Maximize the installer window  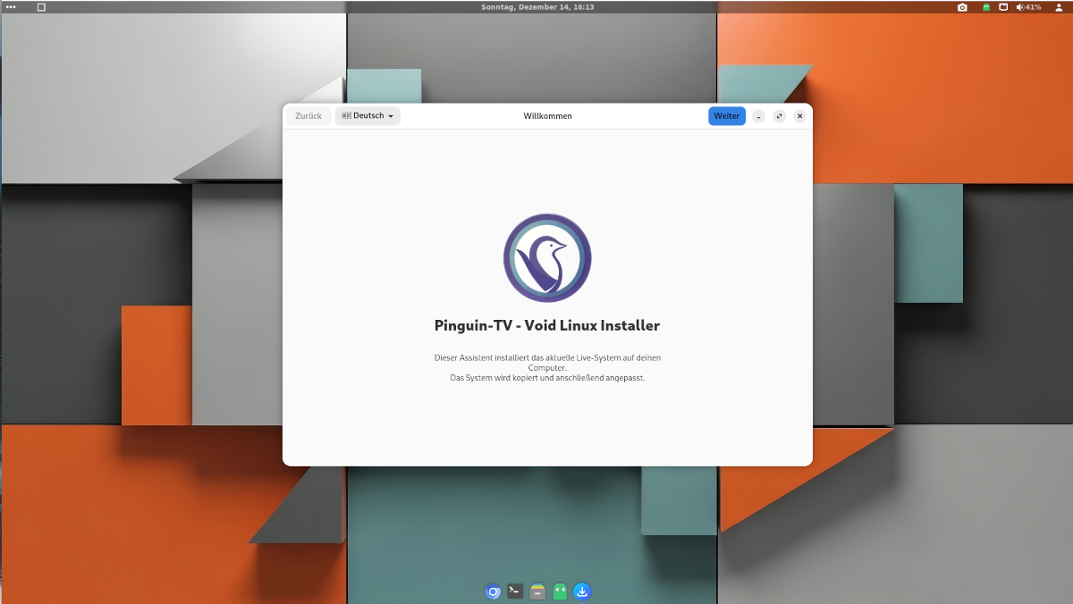(x=779, y=116)
